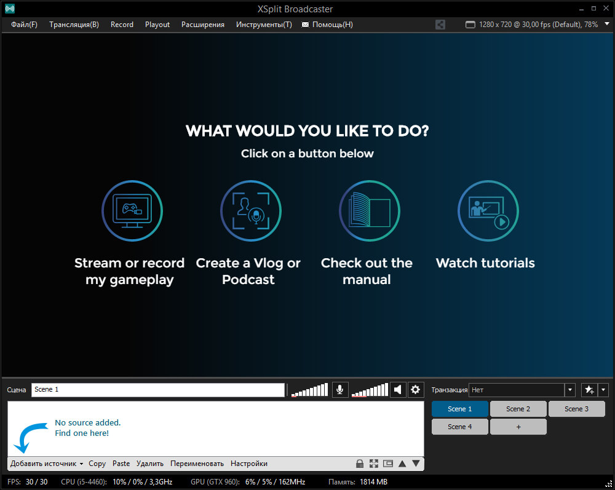Mute the microphone
Screen dimensions: 615x490
(x=339, y=390)
